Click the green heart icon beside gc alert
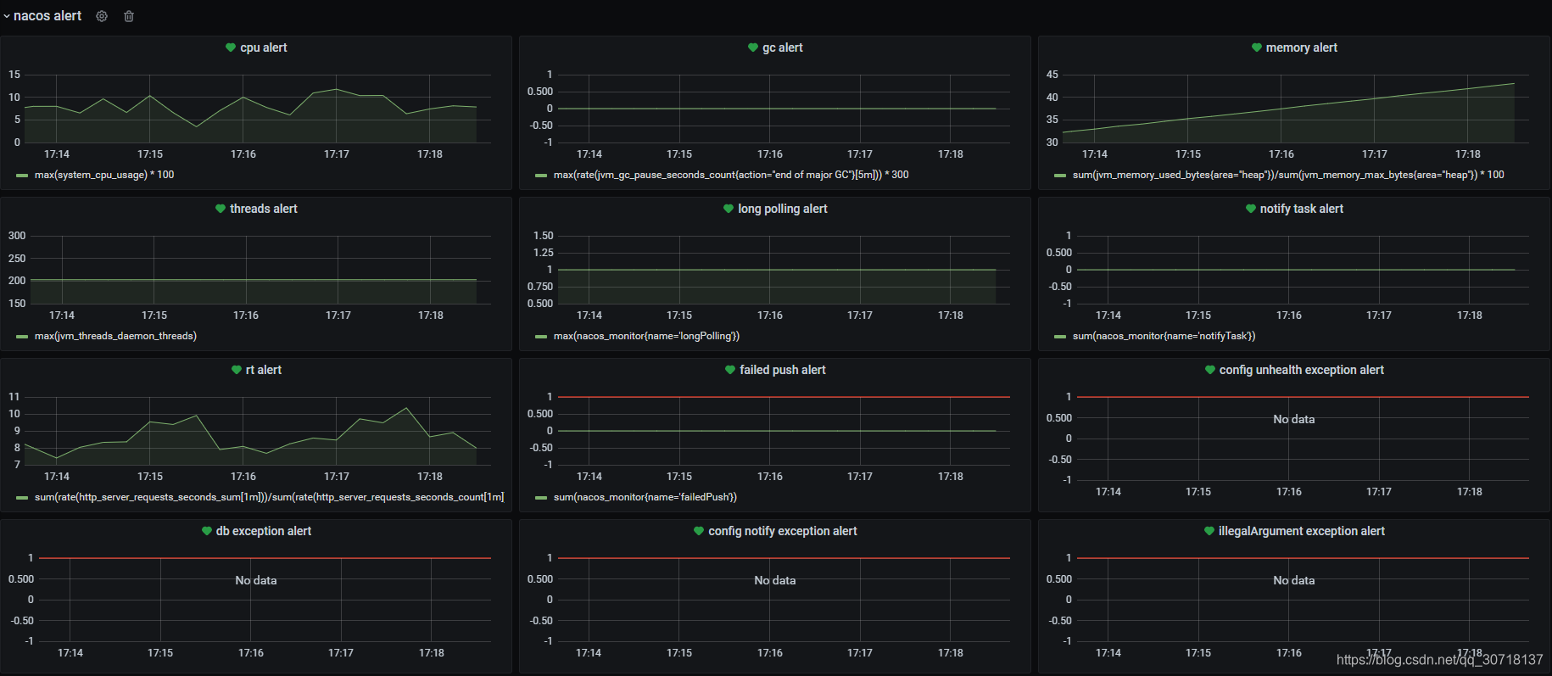The width and height of the screenshot is (1552, 676). [x=753, y=47]
